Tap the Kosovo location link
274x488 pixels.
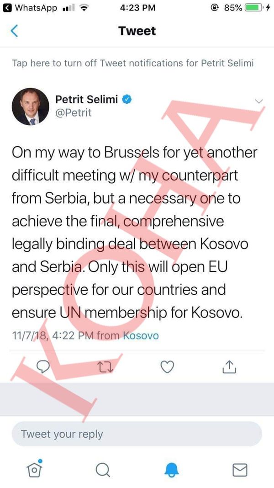[141, 335]
